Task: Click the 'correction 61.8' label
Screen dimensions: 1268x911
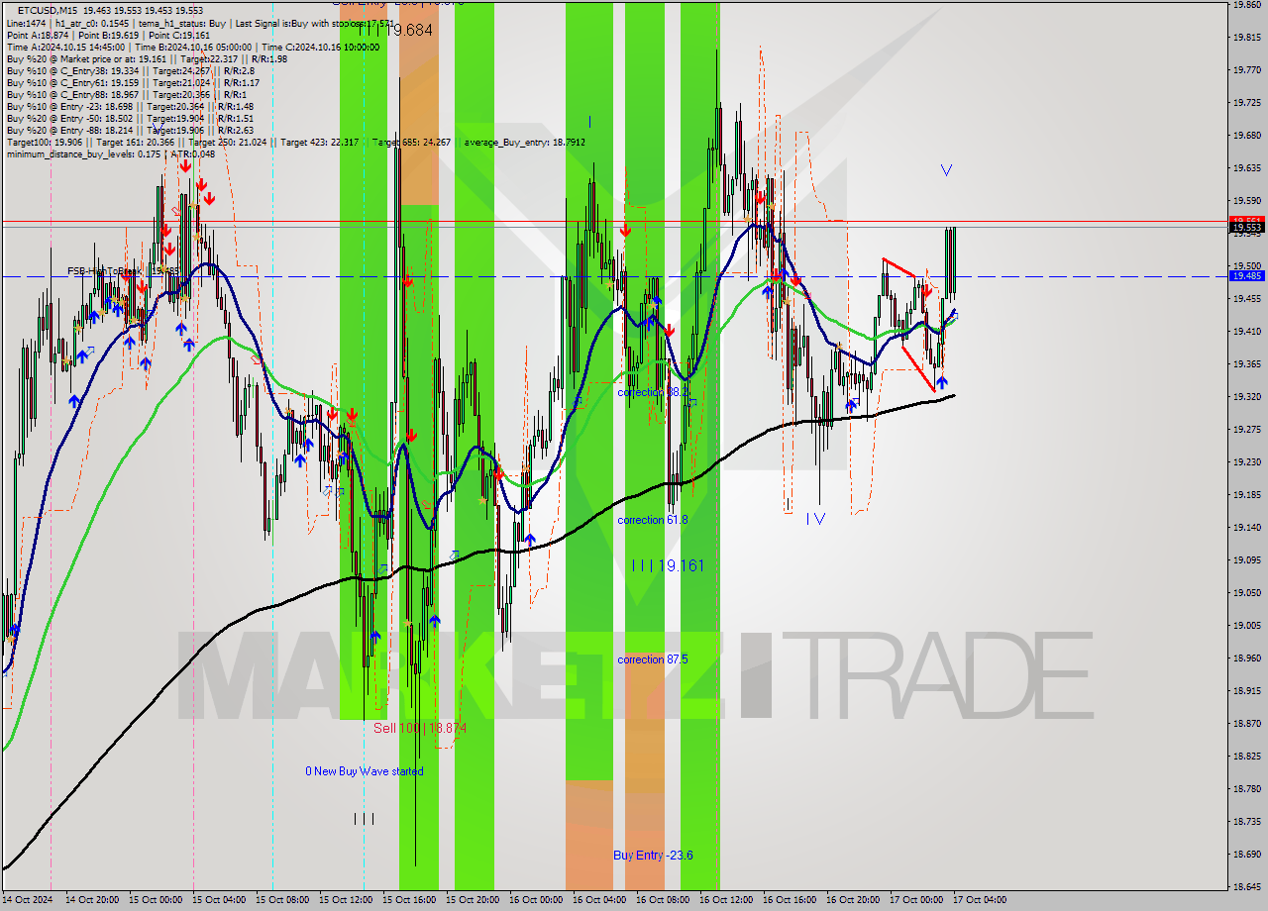Action: click(652, 520)
